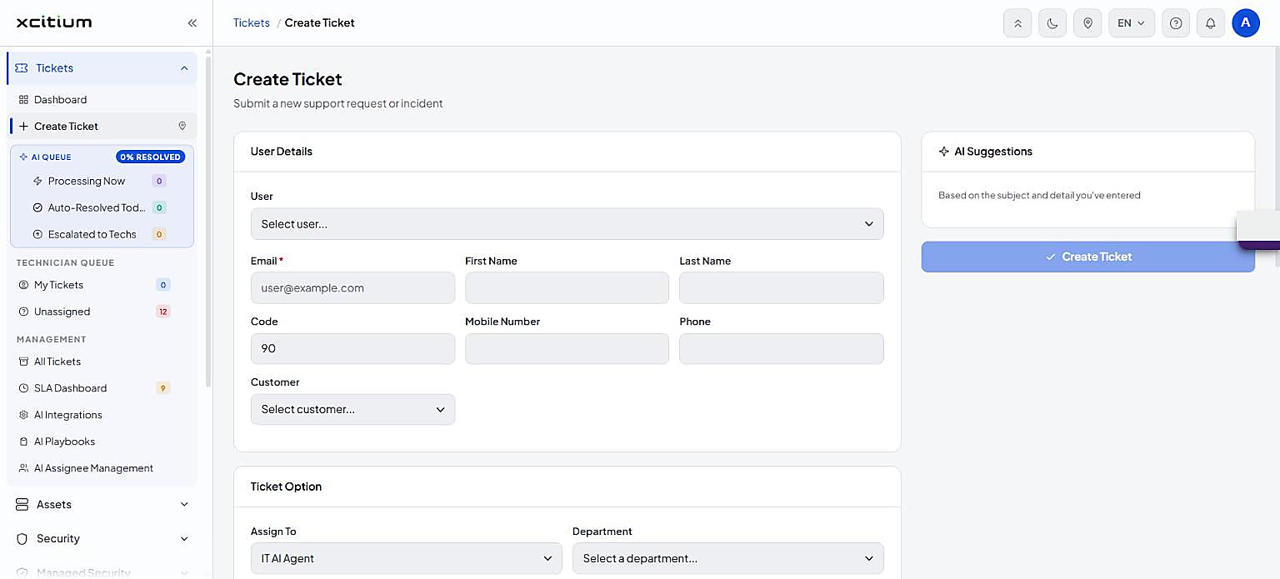Open SLA Dashboard

pyautogui.click(x=102, y=388)
